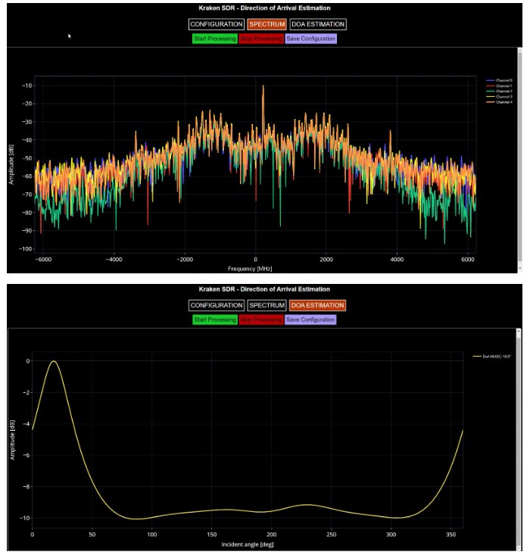This screenshot has height=555, width=530.
Task: Toggle Channel 4 orange trace in legend
Action: tap(499, 102)
